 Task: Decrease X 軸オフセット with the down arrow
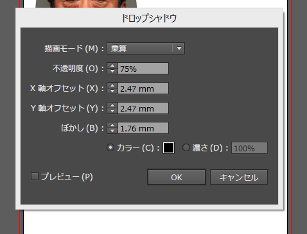click(x=112, y=91)
